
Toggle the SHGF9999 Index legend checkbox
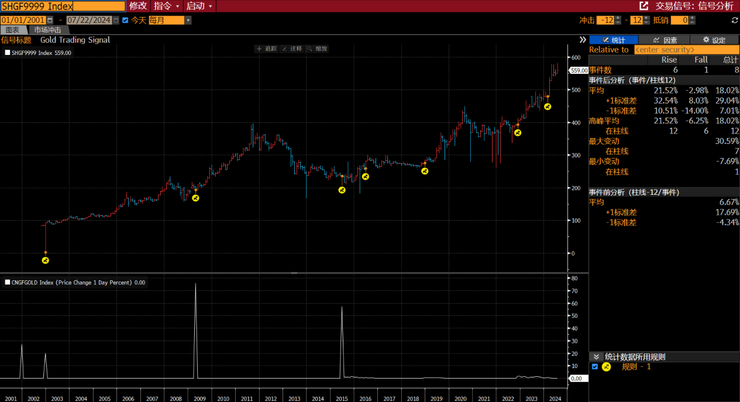pos(7,53)
